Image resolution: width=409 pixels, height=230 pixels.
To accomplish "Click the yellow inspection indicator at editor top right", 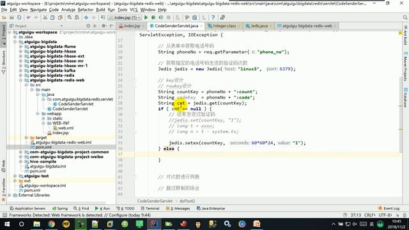I will (400, 33).
